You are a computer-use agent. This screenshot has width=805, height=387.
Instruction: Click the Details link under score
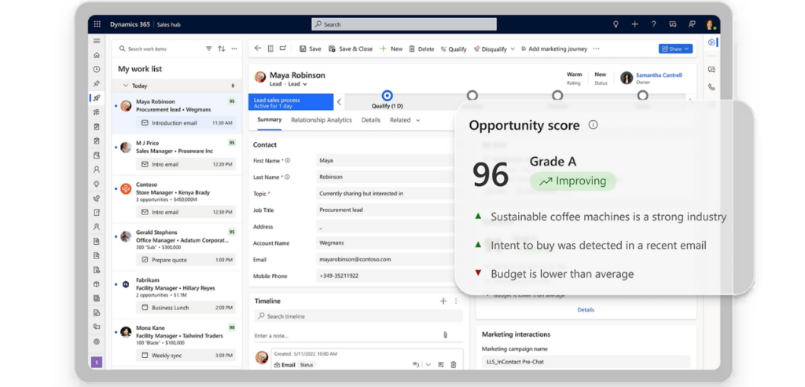(x=586, y=309)
